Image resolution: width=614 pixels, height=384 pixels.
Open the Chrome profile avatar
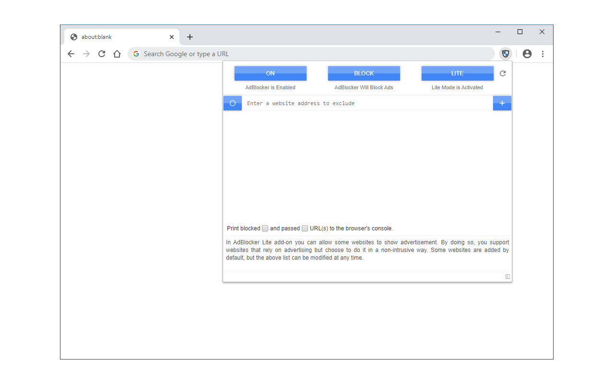[x=527, y=54]
